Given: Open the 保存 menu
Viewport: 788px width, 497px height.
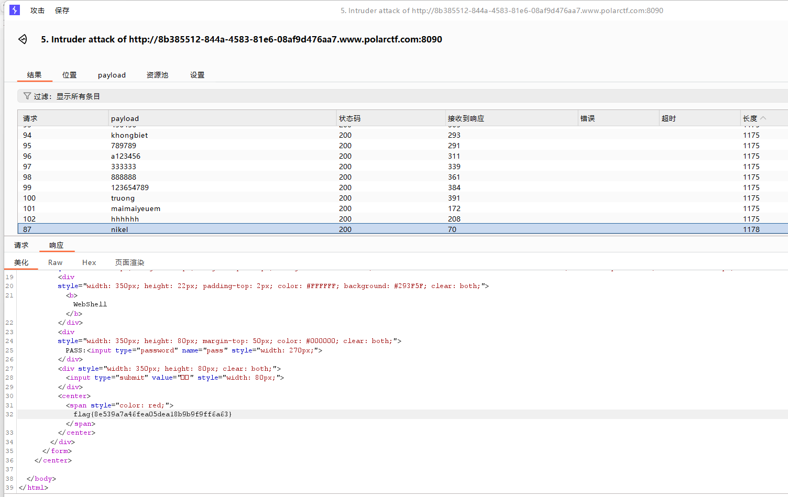Looking at the screenshot, I should [x=62, y=10].
